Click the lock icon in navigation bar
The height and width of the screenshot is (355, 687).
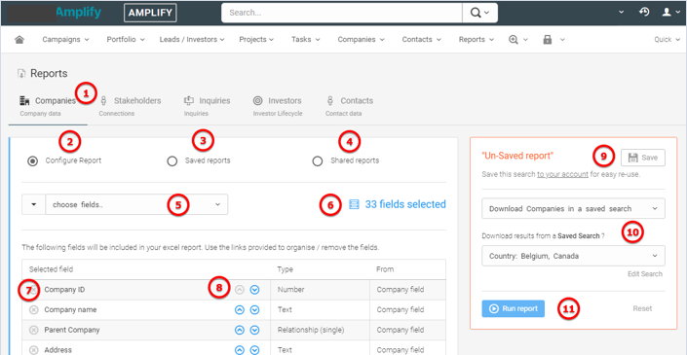tap(548, 39)
